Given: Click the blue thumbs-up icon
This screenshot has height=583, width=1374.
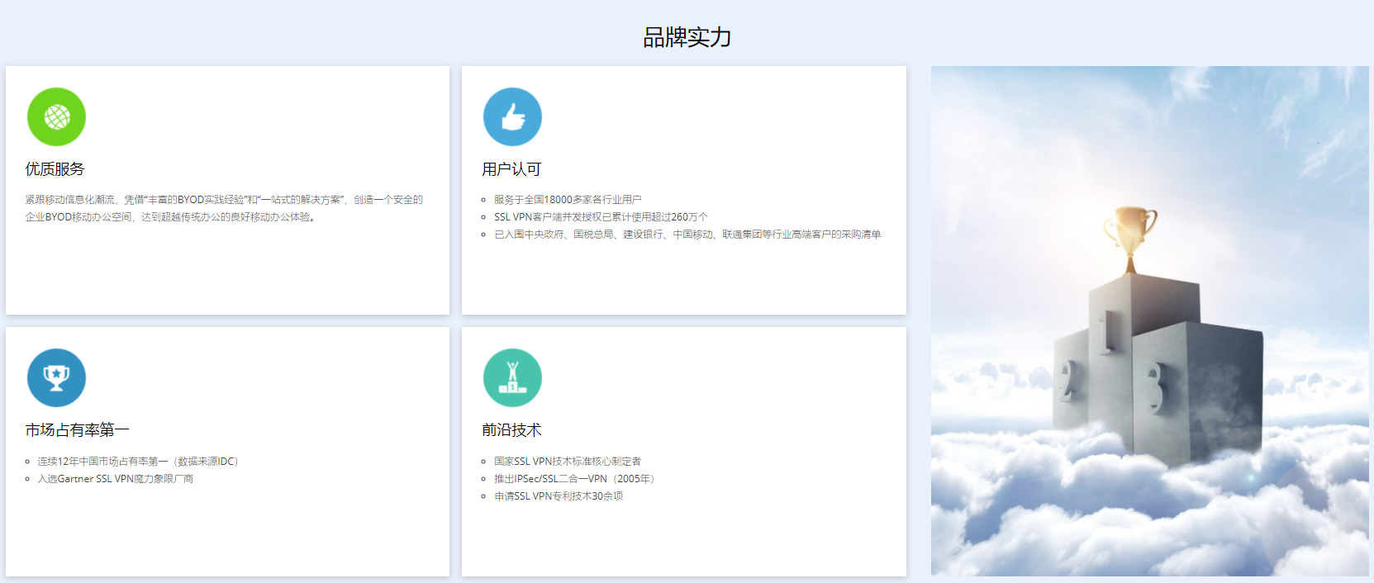Looking at the screenshot, I should pos(512,117).
